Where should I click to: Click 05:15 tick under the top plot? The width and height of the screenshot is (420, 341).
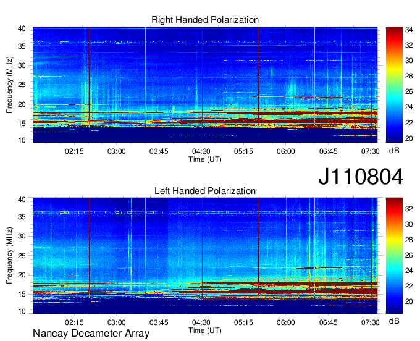point(243,151)
